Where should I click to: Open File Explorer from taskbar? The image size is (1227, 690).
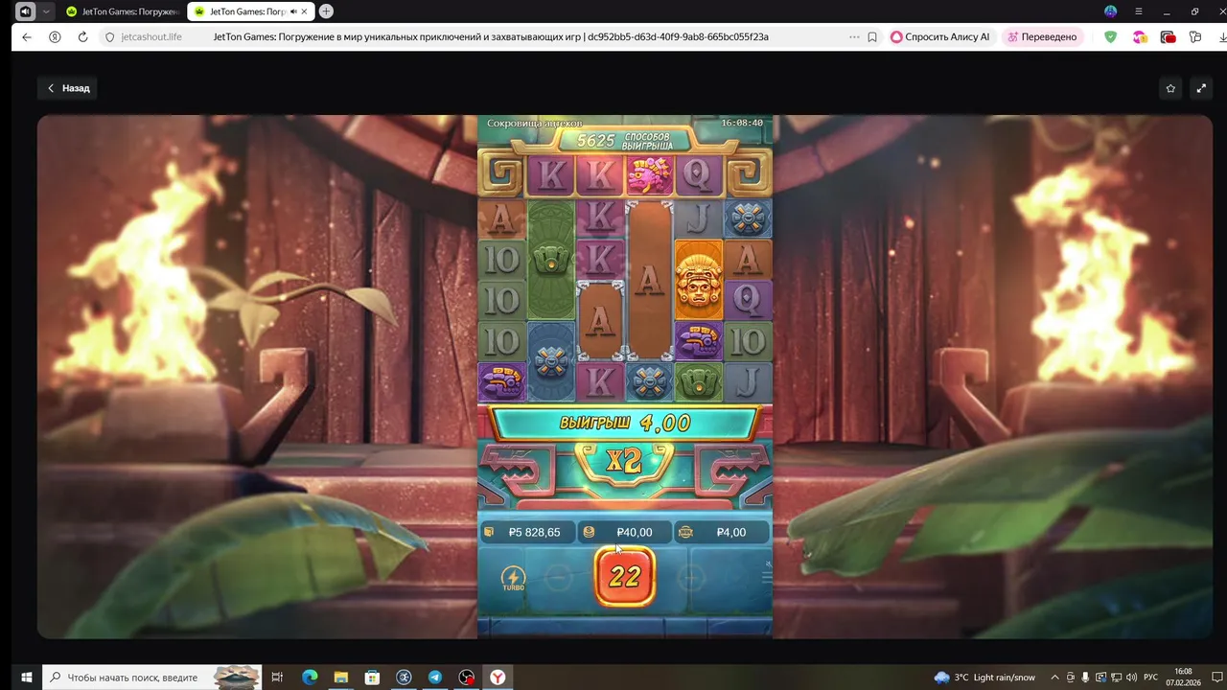[340, 678]
